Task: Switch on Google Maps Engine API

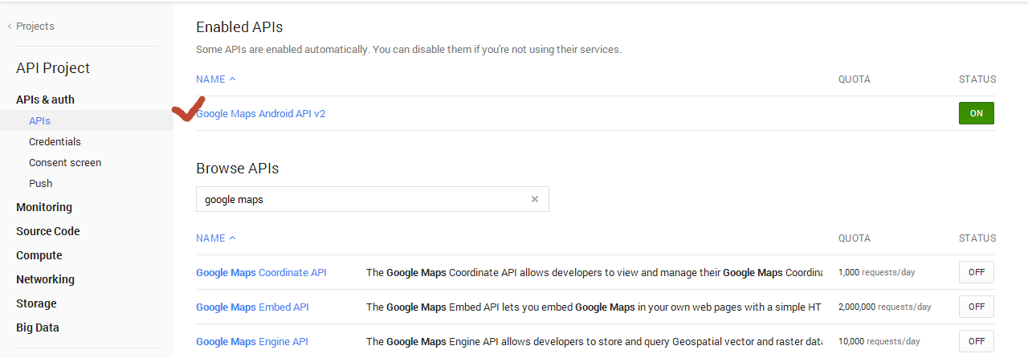Action: click(x=976, y=341)
